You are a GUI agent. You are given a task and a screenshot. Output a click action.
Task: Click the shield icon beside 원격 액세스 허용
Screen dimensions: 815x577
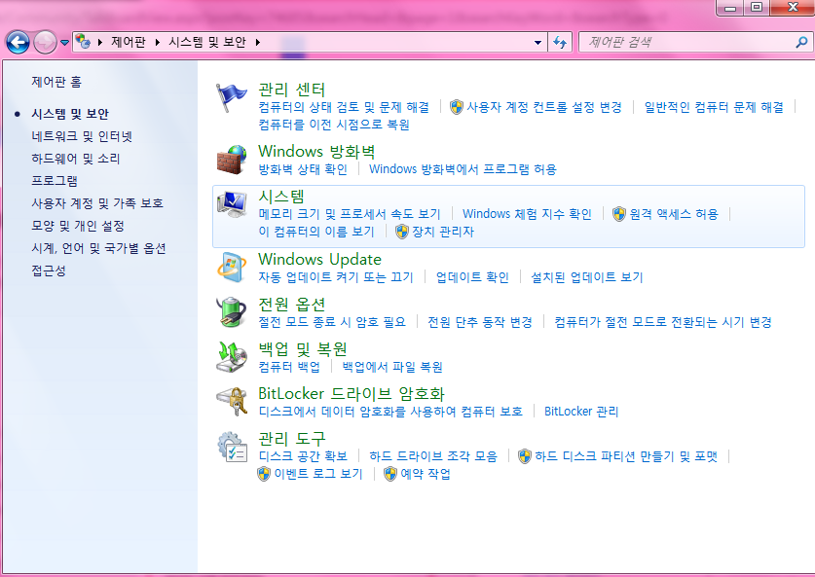619,214
